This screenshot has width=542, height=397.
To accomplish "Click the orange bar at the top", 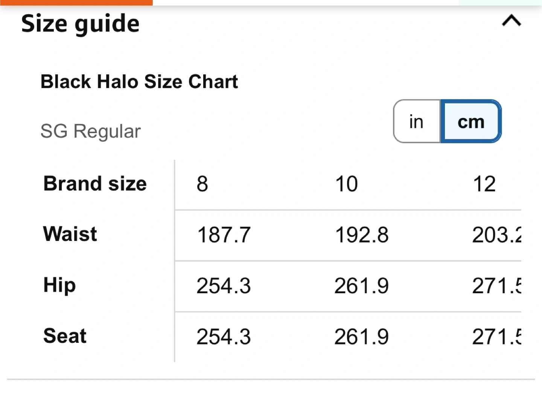I will [x=76, y=2].
